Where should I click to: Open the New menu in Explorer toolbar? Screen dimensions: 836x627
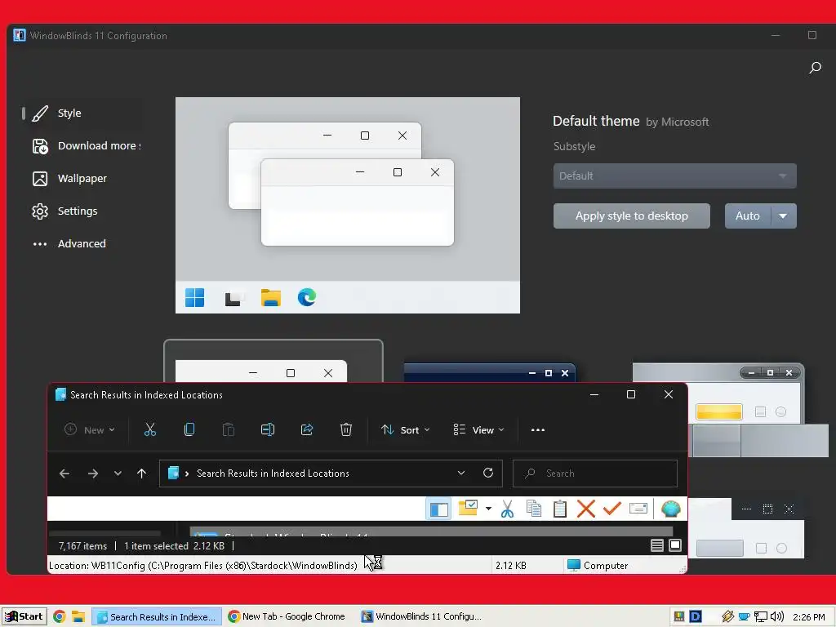pyautogui.click(x=90, y=429)
